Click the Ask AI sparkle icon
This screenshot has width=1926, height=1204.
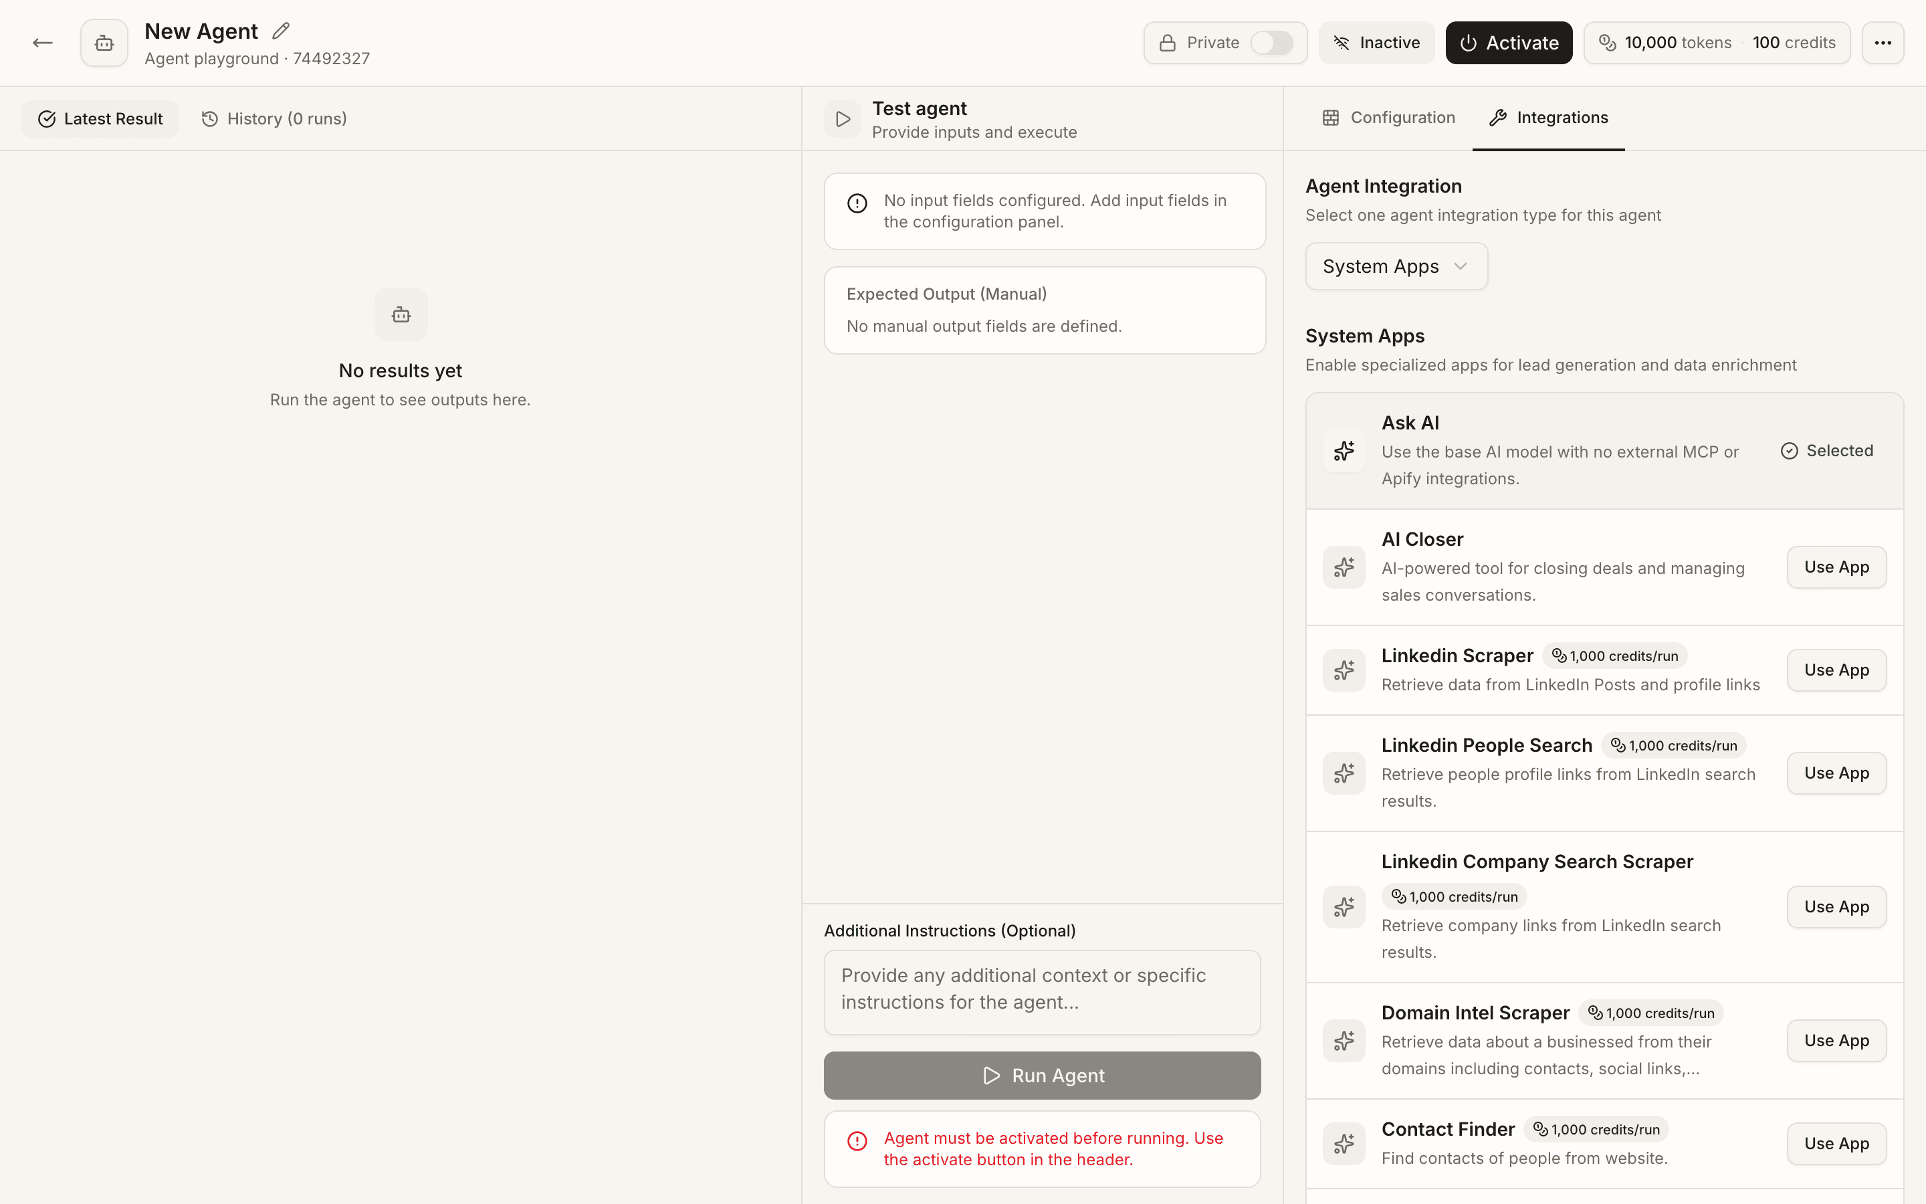[x=1344, y=451]
